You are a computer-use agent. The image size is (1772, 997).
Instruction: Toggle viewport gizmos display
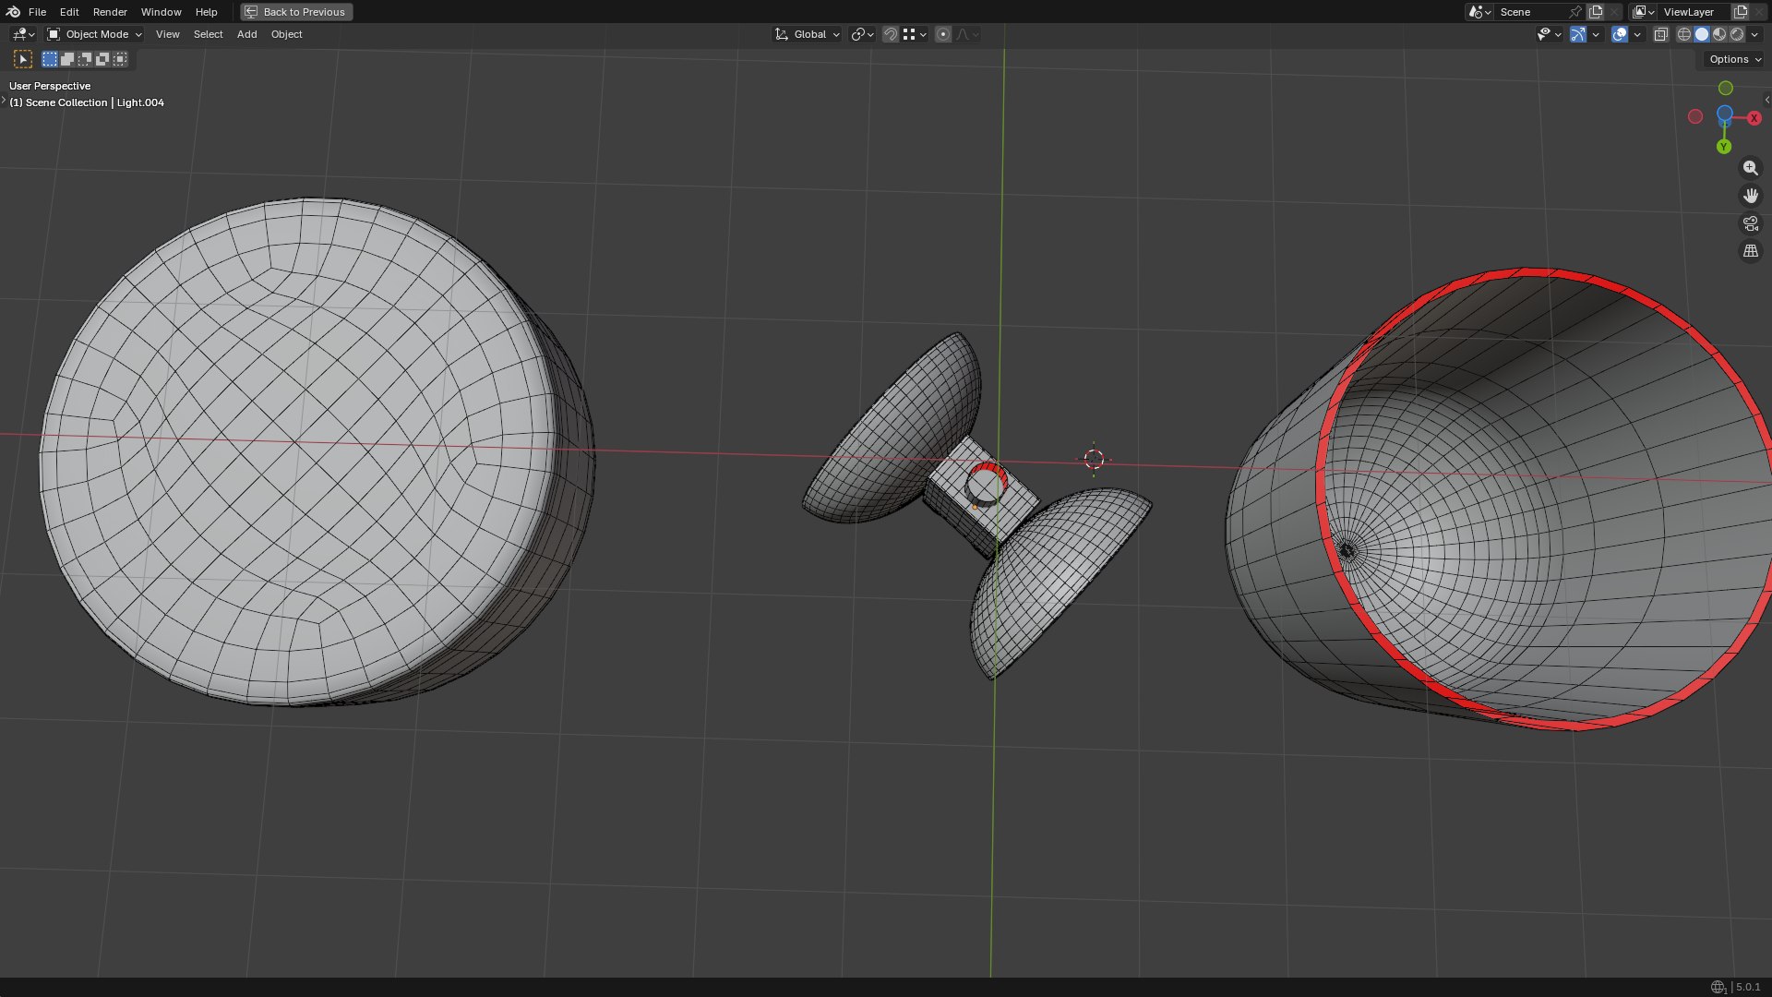click(1578, 34)
